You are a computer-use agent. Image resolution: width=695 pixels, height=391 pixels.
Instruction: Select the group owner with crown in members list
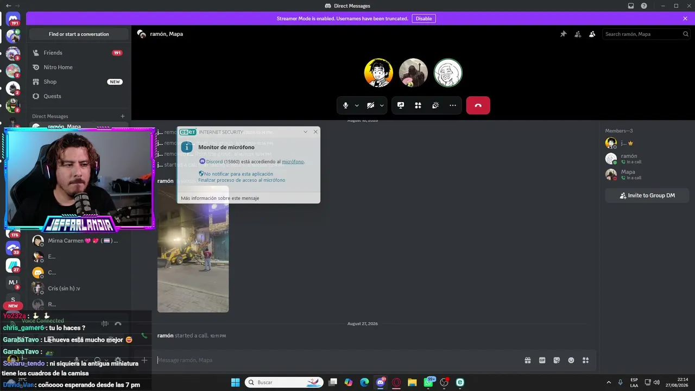tap(647, 143)
